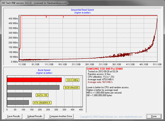Open Compare Another Drive

pyautogui.click(x=61, y=116)
